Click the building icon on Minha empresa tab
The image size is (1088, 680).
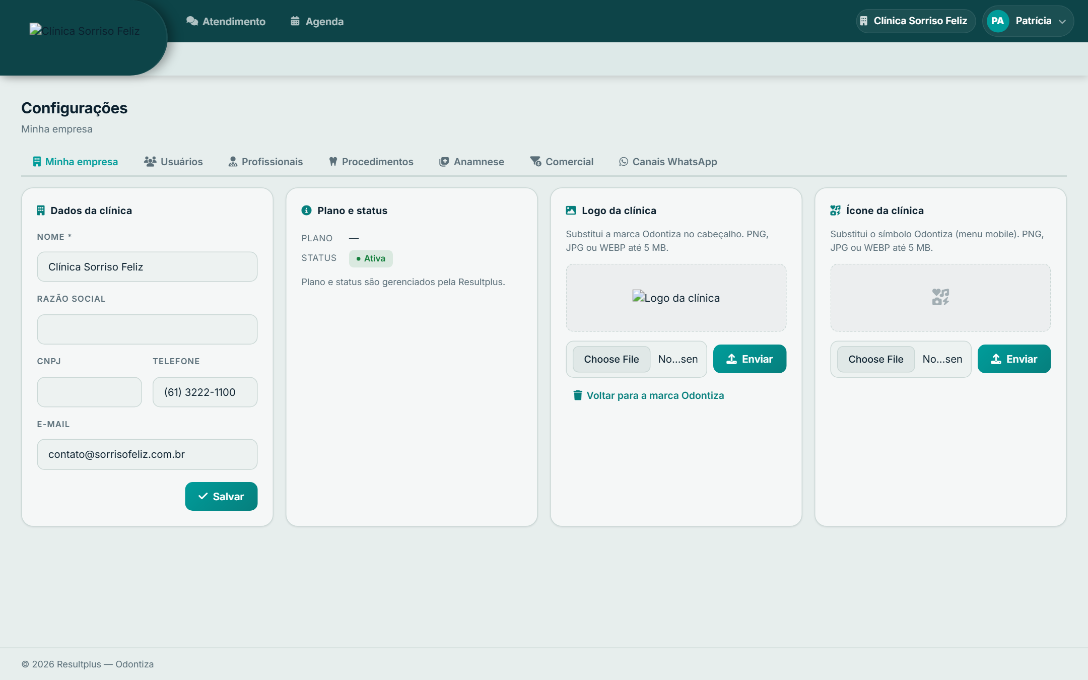[x=37, y=162]
